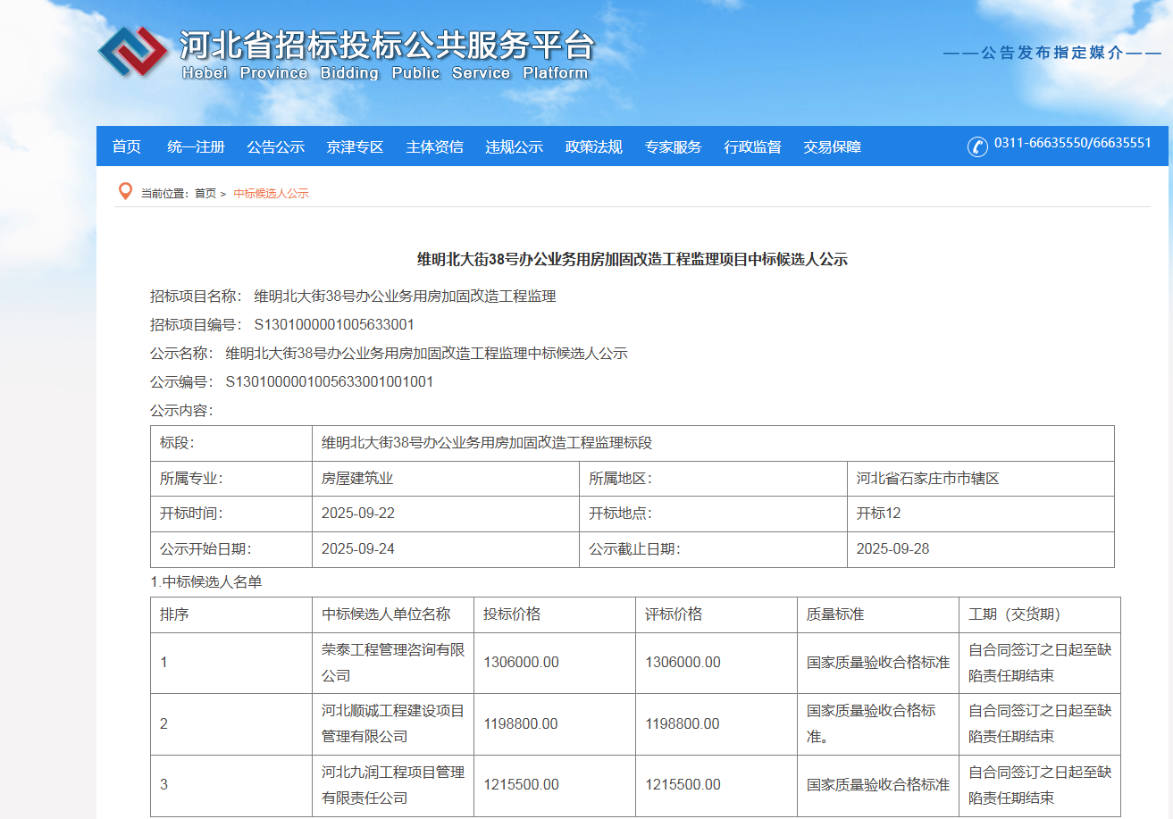
Task: Open the 专家服务 menu item
Action: pos(673,147)
